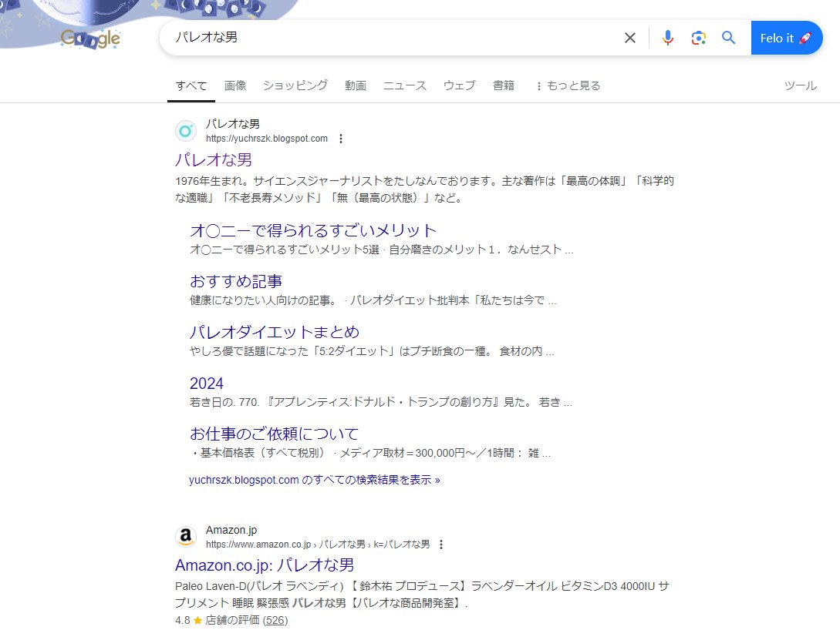
Task: Open the three-dot menu for Amazon.jp result
Action: [x=440, y=544]
